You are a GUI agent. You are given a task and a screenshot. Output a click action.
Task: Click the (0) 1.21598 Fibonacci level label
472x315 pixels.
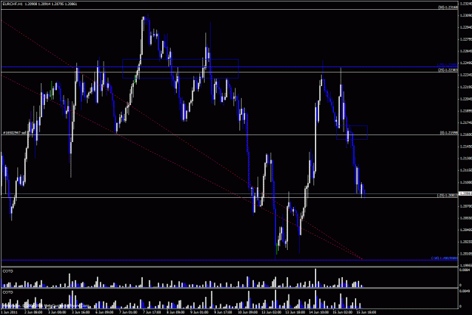[449, 132]
